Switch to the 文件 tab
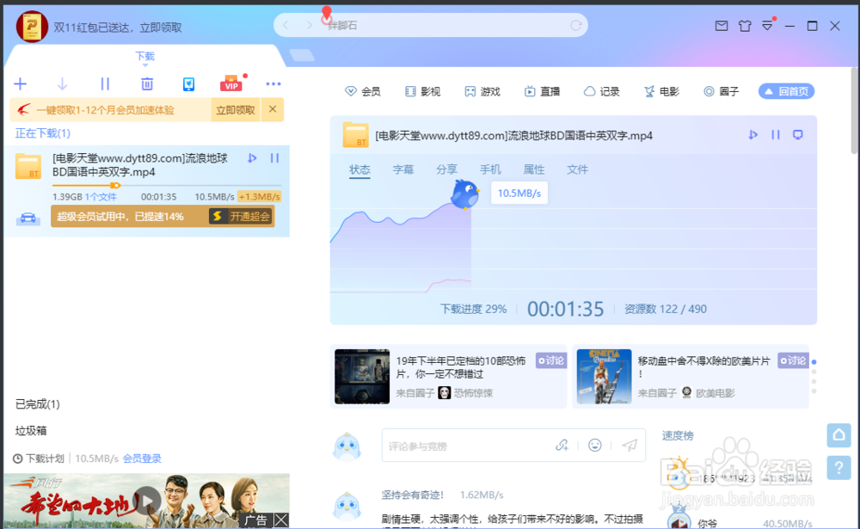 pos(577,169)
